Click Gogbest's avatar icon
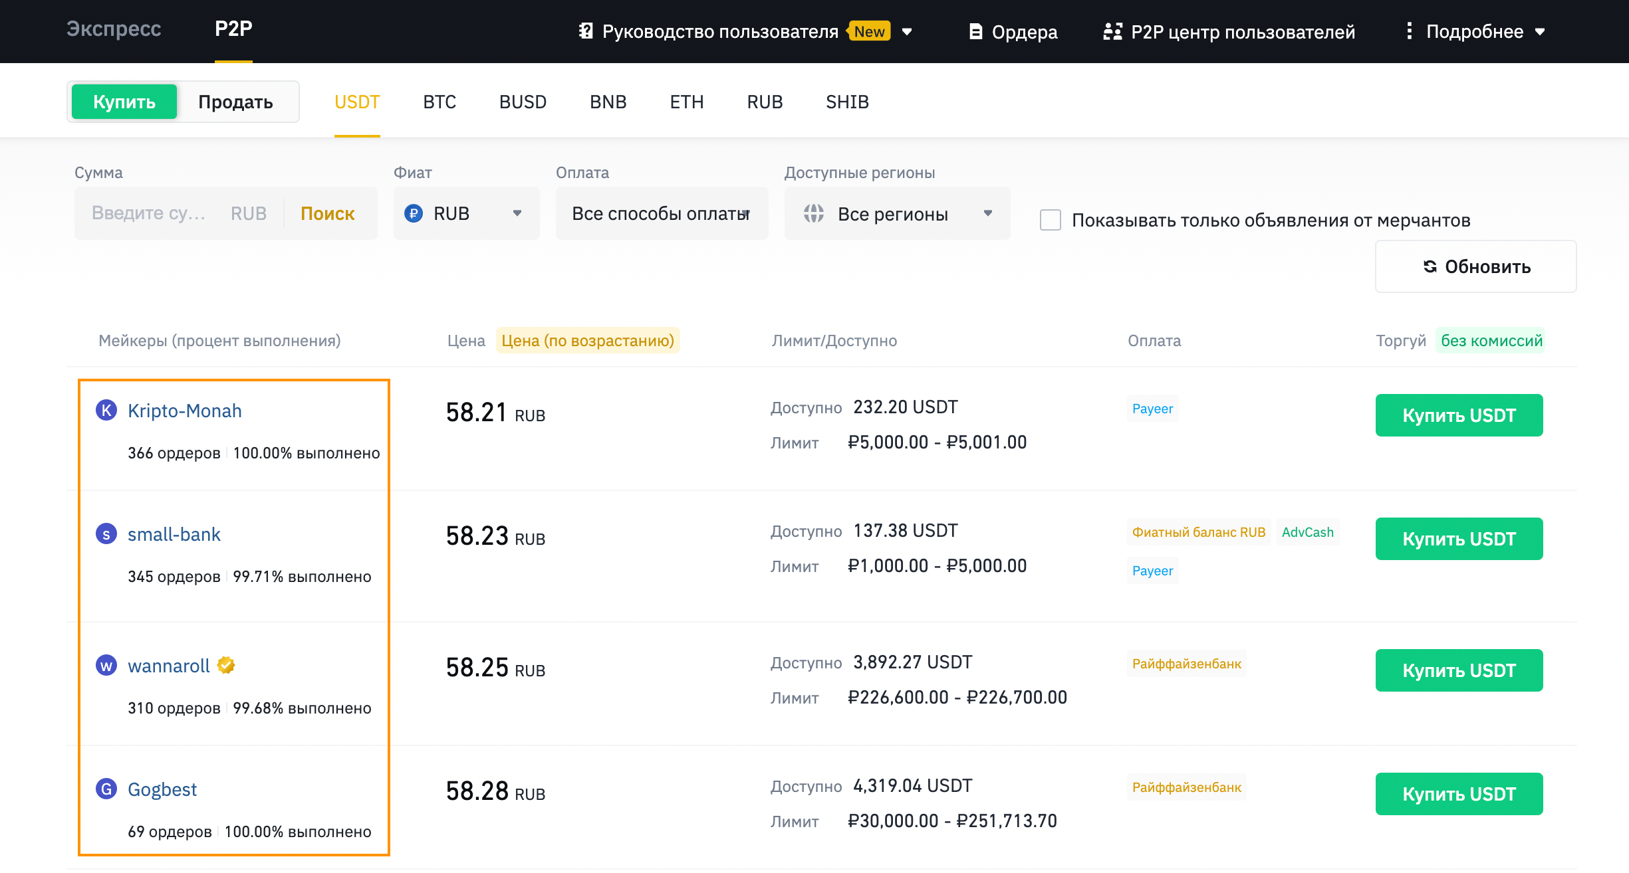The image size is (1629, 873). coord(106,789)
